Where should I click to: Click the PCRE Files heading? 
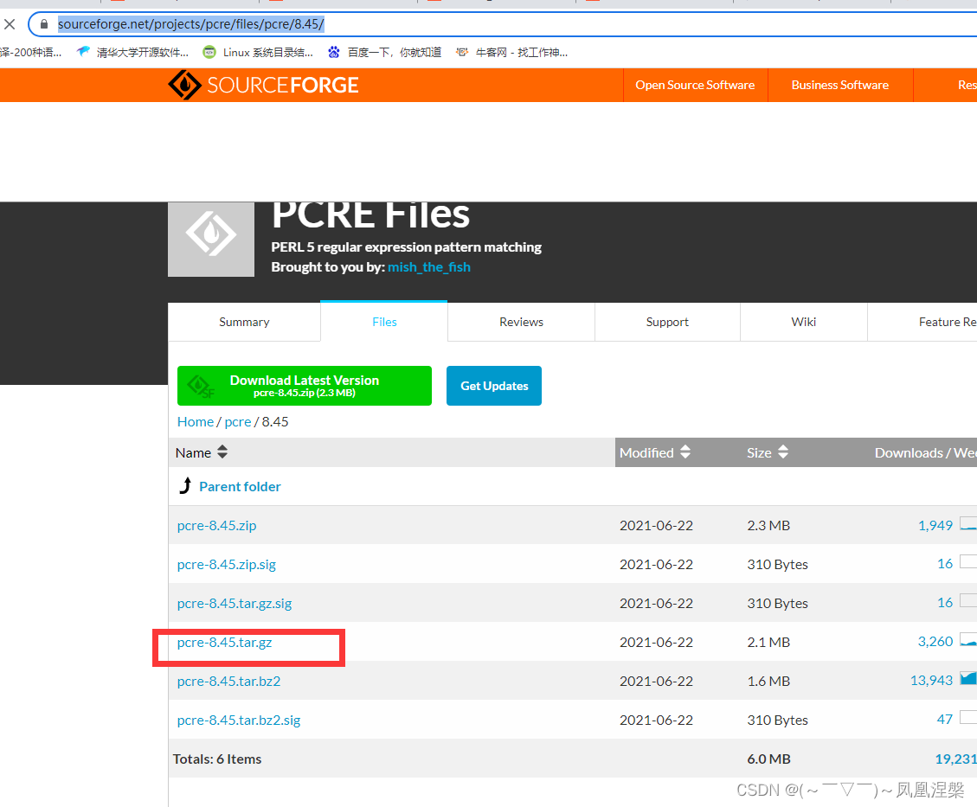point(370,215)
